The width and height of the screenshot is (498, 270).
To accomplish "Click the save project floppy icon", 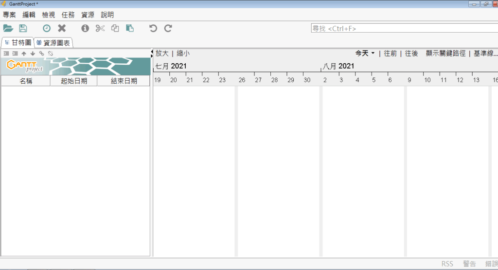I will point(23,28).
